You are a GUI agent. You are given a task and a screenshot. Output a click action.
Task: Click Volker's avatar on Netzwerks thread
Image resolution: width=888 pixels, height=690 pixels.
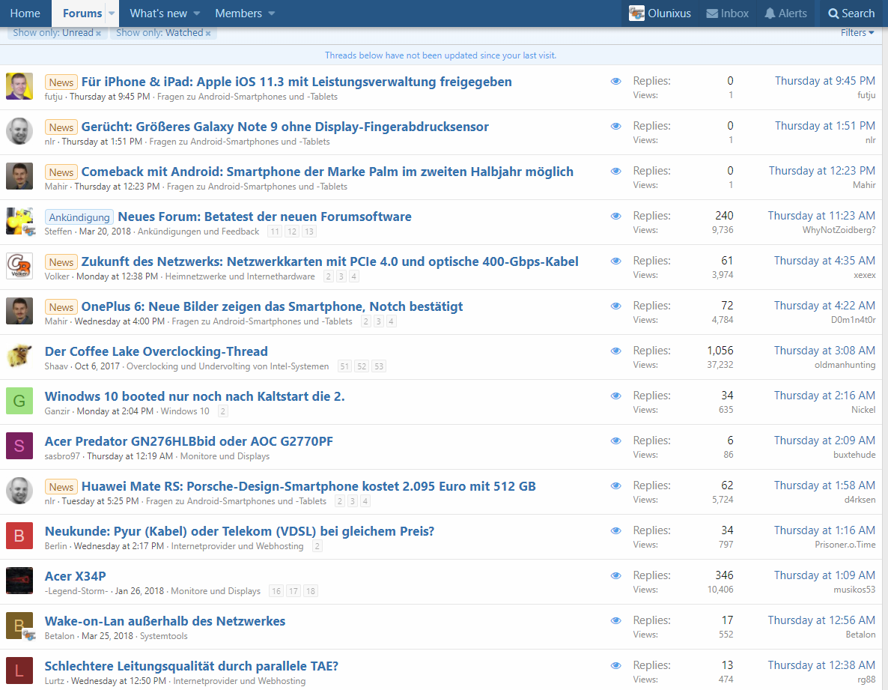click(19, 266)
